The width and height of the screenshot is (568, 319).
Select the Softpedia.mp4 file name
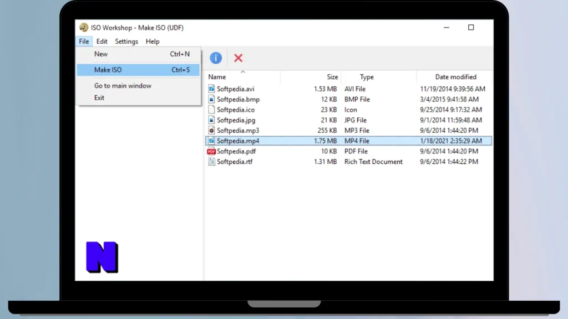pos(238,141)
